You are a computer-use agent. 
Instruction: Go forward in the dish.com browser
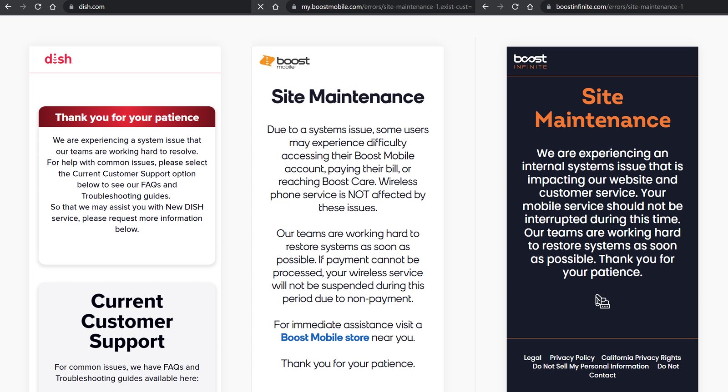click(23, 7)
